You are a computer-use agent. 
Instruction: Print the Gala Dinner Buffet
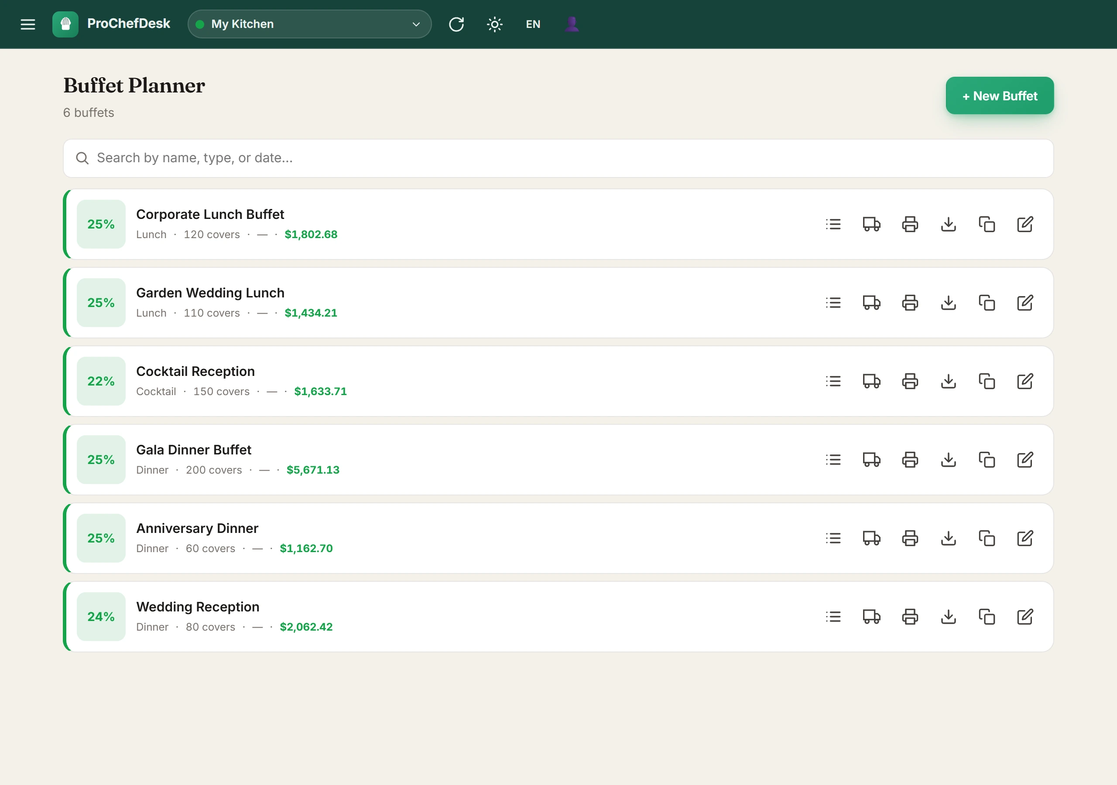point(910,460)
